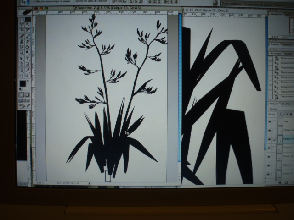
Task: Hide Calque 13 layer visibility
Action: point(268,165)
